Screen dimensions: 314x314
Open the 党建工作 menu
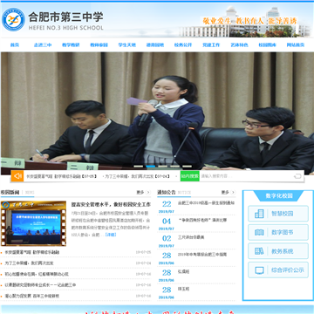[211, 45]
